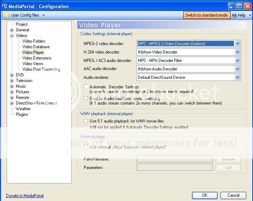
Task: Toggle AudioDualMono mode switching checkbox
Action: click(86, 98)
